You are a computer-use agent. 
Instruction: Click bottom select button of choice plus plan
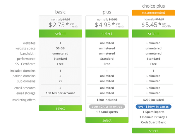click(x=153, y=130)
